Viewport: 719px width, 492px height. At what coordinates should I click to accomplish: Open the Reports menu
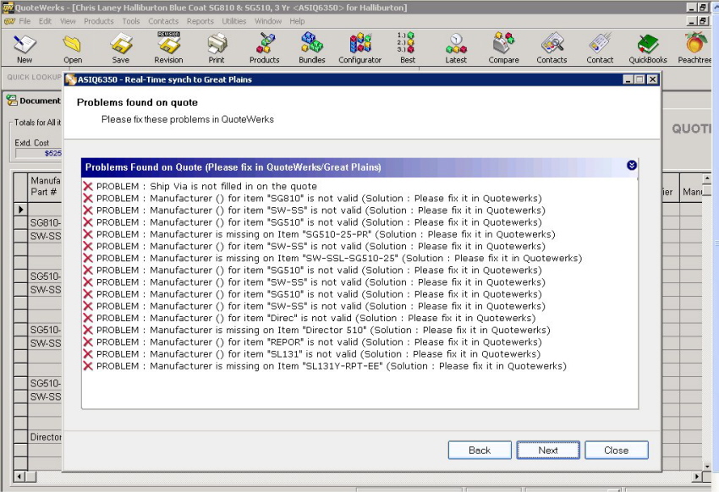pyautogui.click(x=200, y=21)
